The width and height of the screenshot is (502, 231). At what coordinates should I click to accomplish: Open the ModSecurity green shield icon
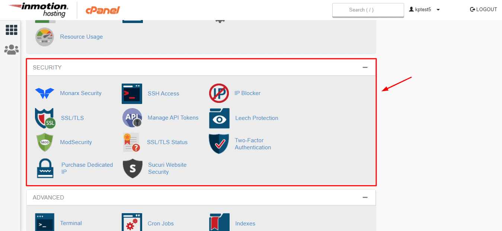[x=45, y=142]
